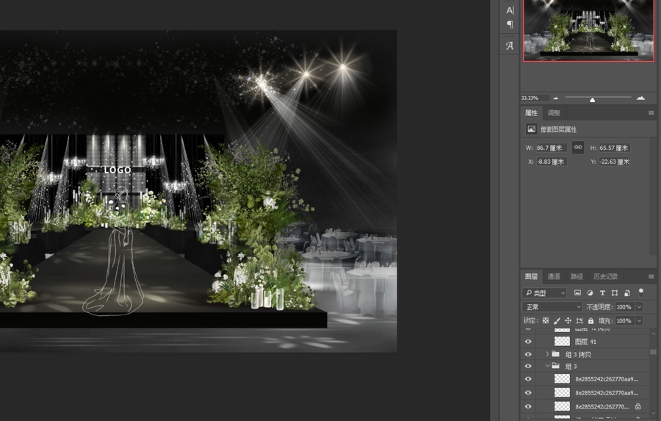Click layers list scroll down arrow
Screen dimensions: 661x421
click(653, 414)
